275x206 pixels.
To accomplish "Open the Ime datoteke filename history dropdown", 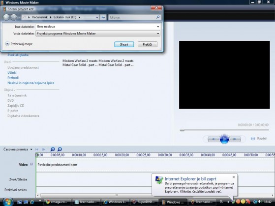I will (158, 27).
